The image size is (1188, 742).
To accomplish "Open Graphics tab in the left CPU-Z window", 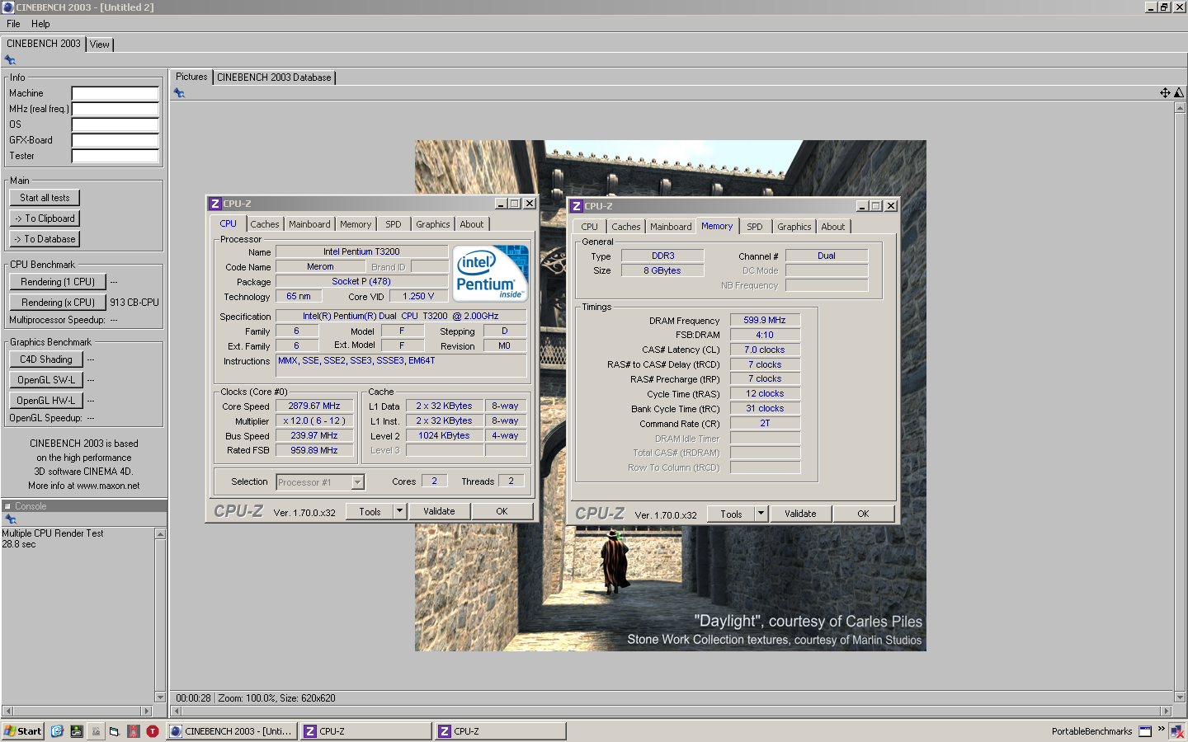I will (x=433, y=224).
